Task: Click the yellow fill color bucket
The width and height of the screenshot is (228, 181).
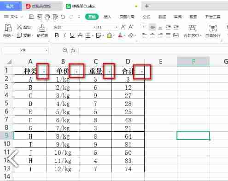Action: tap(109, 35)
